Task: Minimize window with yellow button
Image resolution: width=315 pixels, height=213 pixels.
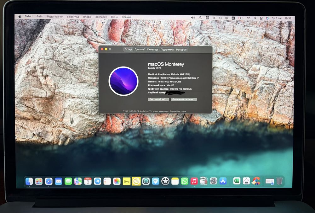Action: [x=106, y=49]
